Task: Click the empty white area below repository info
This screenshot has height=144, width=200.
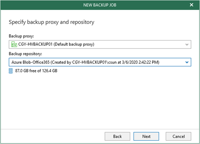Action: [100, 101]
